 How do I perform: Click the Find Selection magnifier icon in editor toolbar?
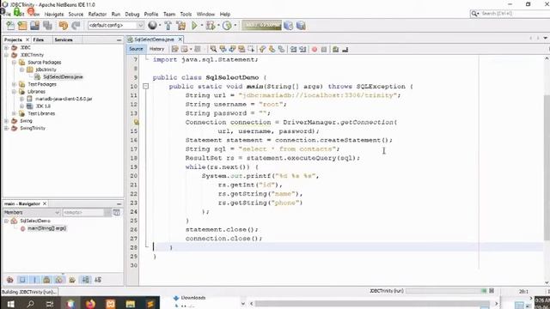[213, 50]
